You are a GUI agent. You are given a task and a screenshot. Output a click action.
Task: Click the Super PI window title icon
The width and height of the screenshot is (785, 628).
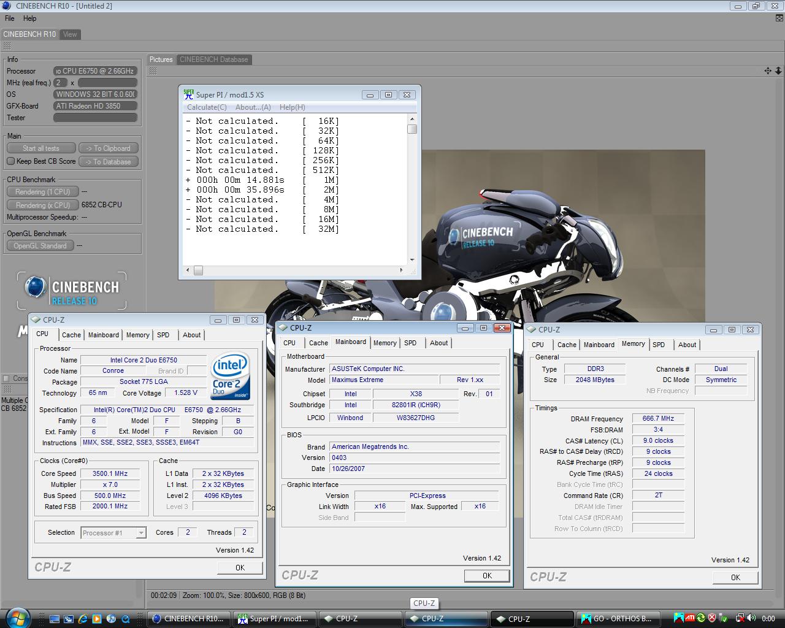click(188, 94)
